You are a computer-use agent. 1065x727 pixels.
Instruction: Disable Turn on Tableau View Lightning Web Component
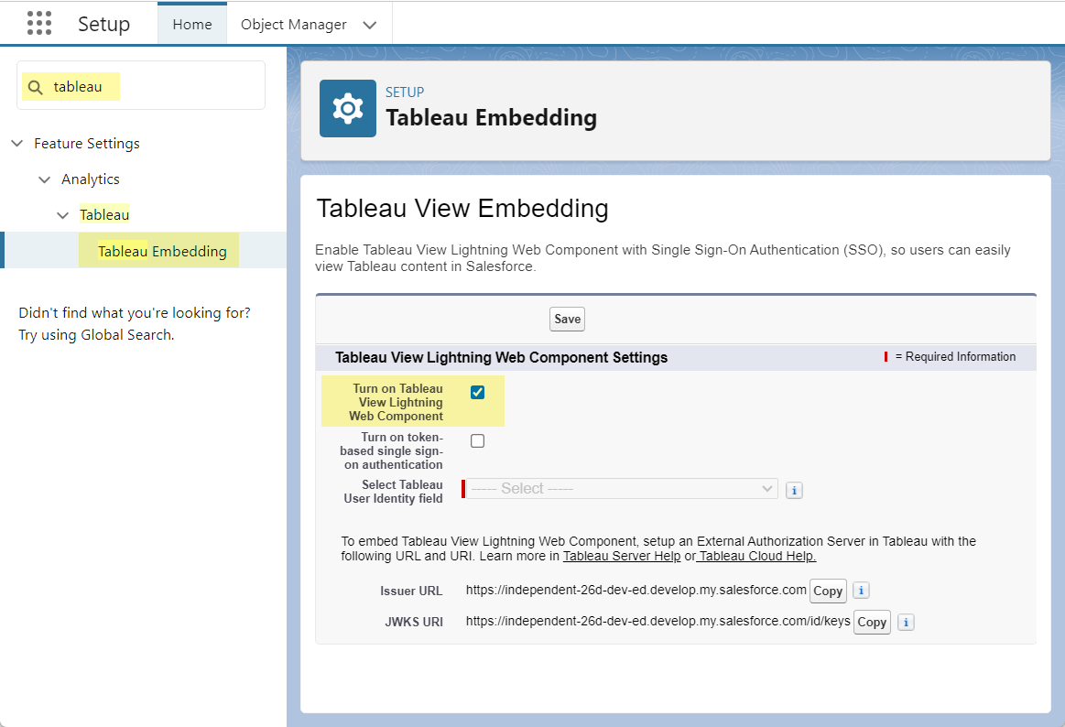(x=477, y=393)
